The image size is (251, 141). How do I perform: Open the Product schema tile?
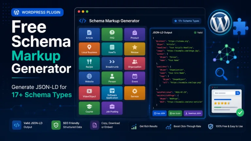[135, 34]
